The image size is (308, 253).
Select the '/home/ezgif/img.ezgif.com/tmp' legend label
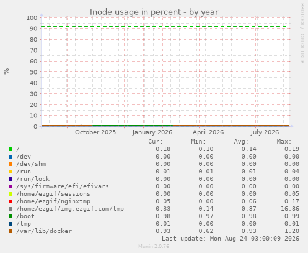click(x=70, y=209)
